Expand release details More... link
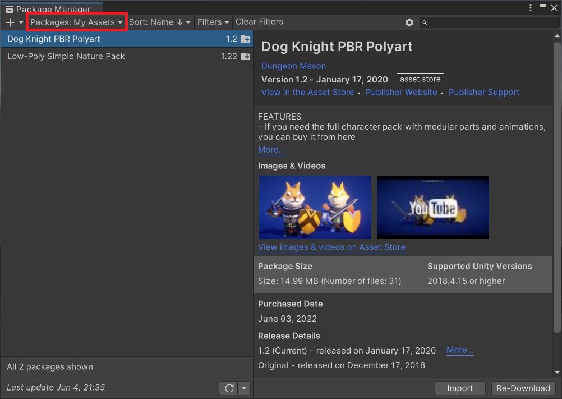 tap(460, 350)
